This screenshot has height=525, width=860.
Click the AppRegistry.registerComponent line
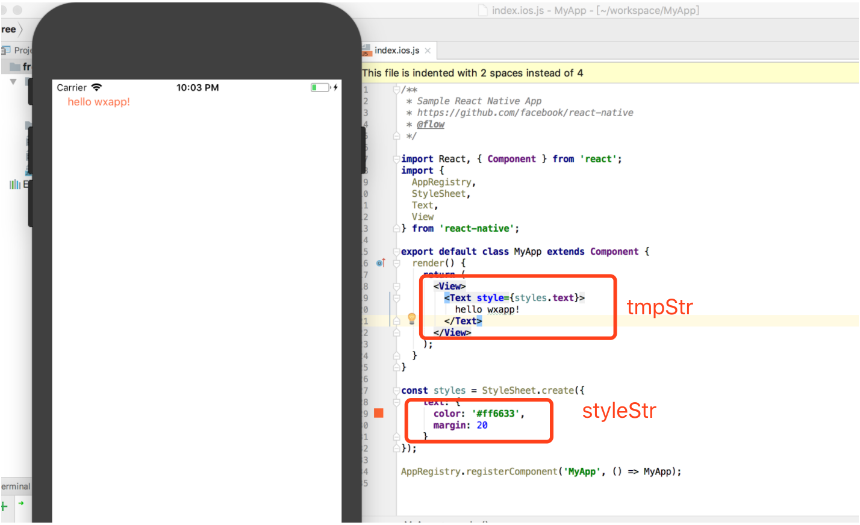tap(541, 471)
